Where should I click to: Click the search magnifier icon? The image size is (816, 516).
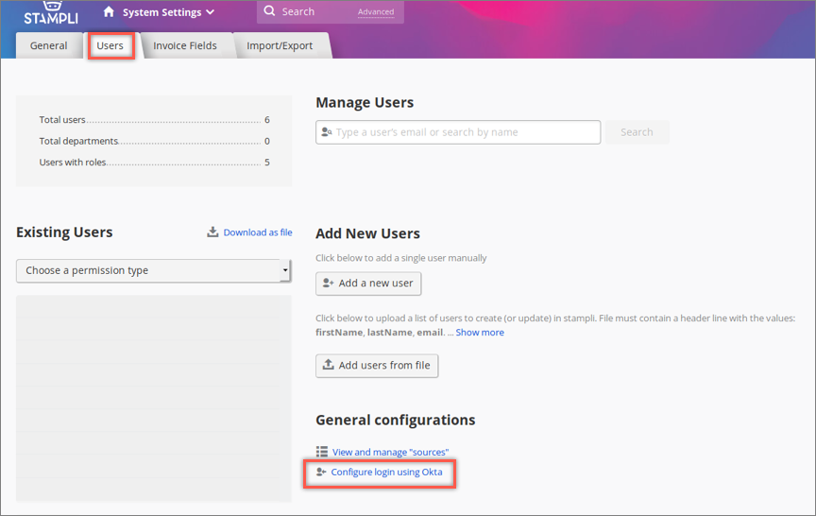(x=270, y=11)
